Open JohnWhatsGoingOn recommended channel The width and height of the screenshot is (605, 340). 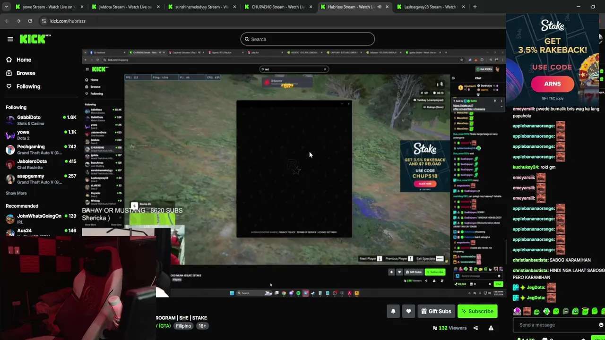41,219
